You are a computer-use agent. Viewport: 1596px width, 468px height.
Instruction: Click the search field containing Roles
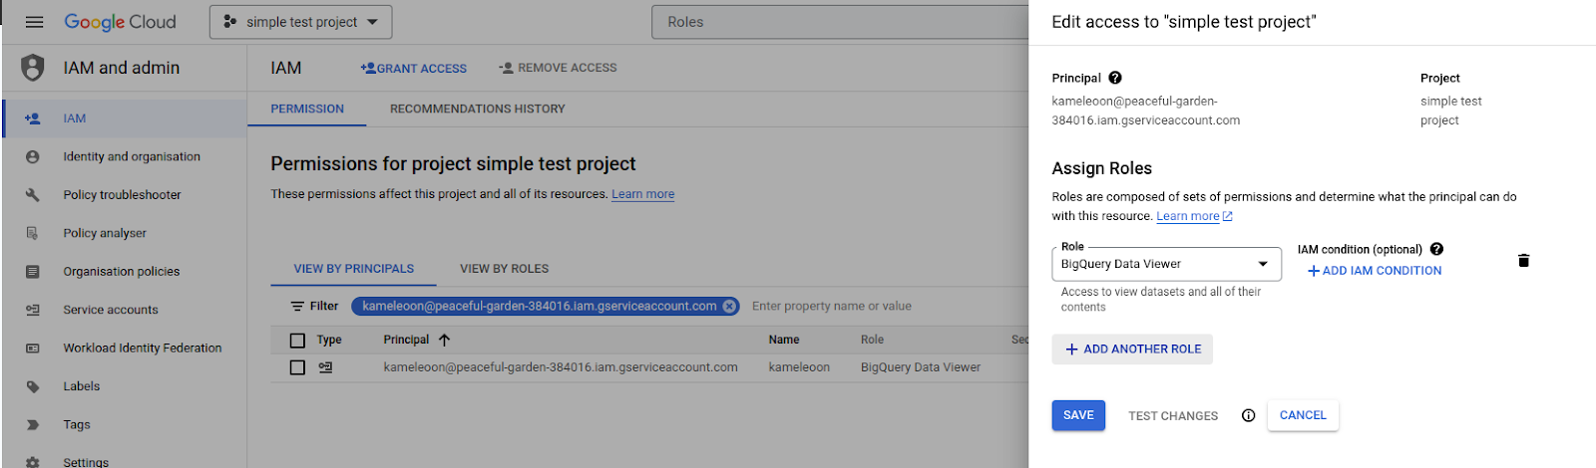(840, 22)
